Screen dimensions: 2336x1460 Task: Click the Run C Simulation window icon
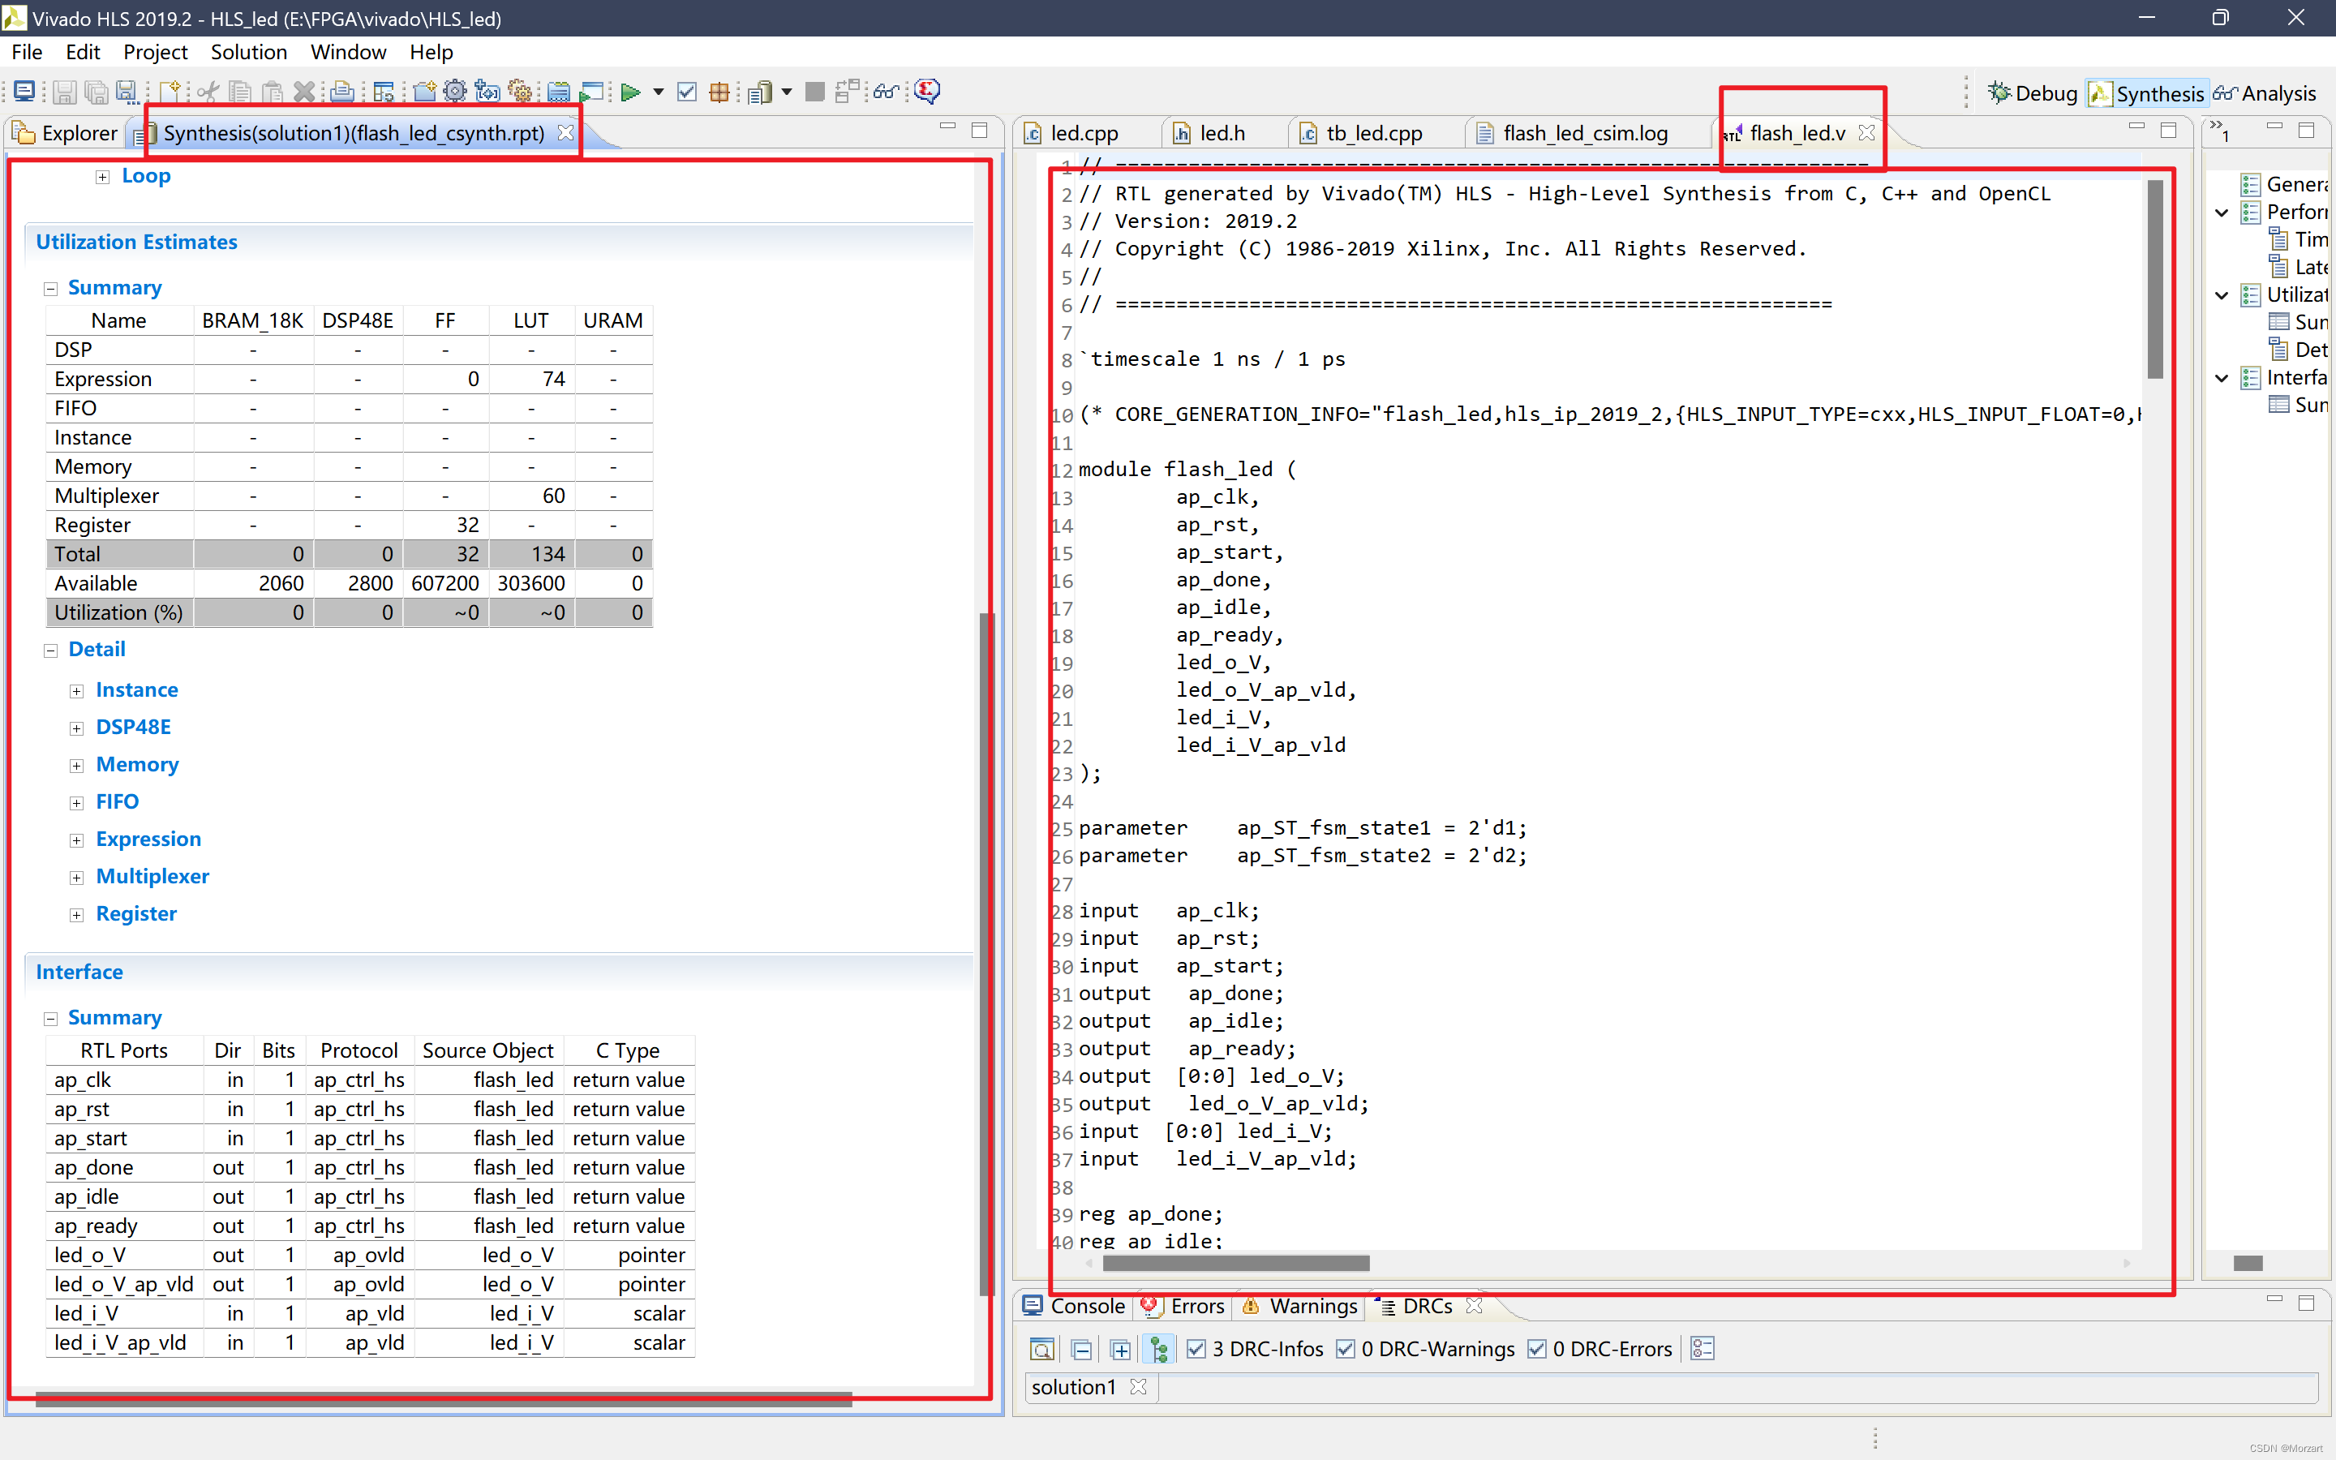pos(592,92)
